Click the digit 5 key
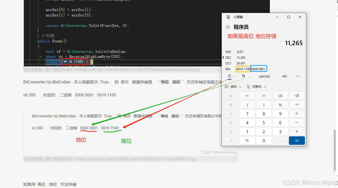The width and height of the screenshot is (338, 188). click(x=264, y=123)
